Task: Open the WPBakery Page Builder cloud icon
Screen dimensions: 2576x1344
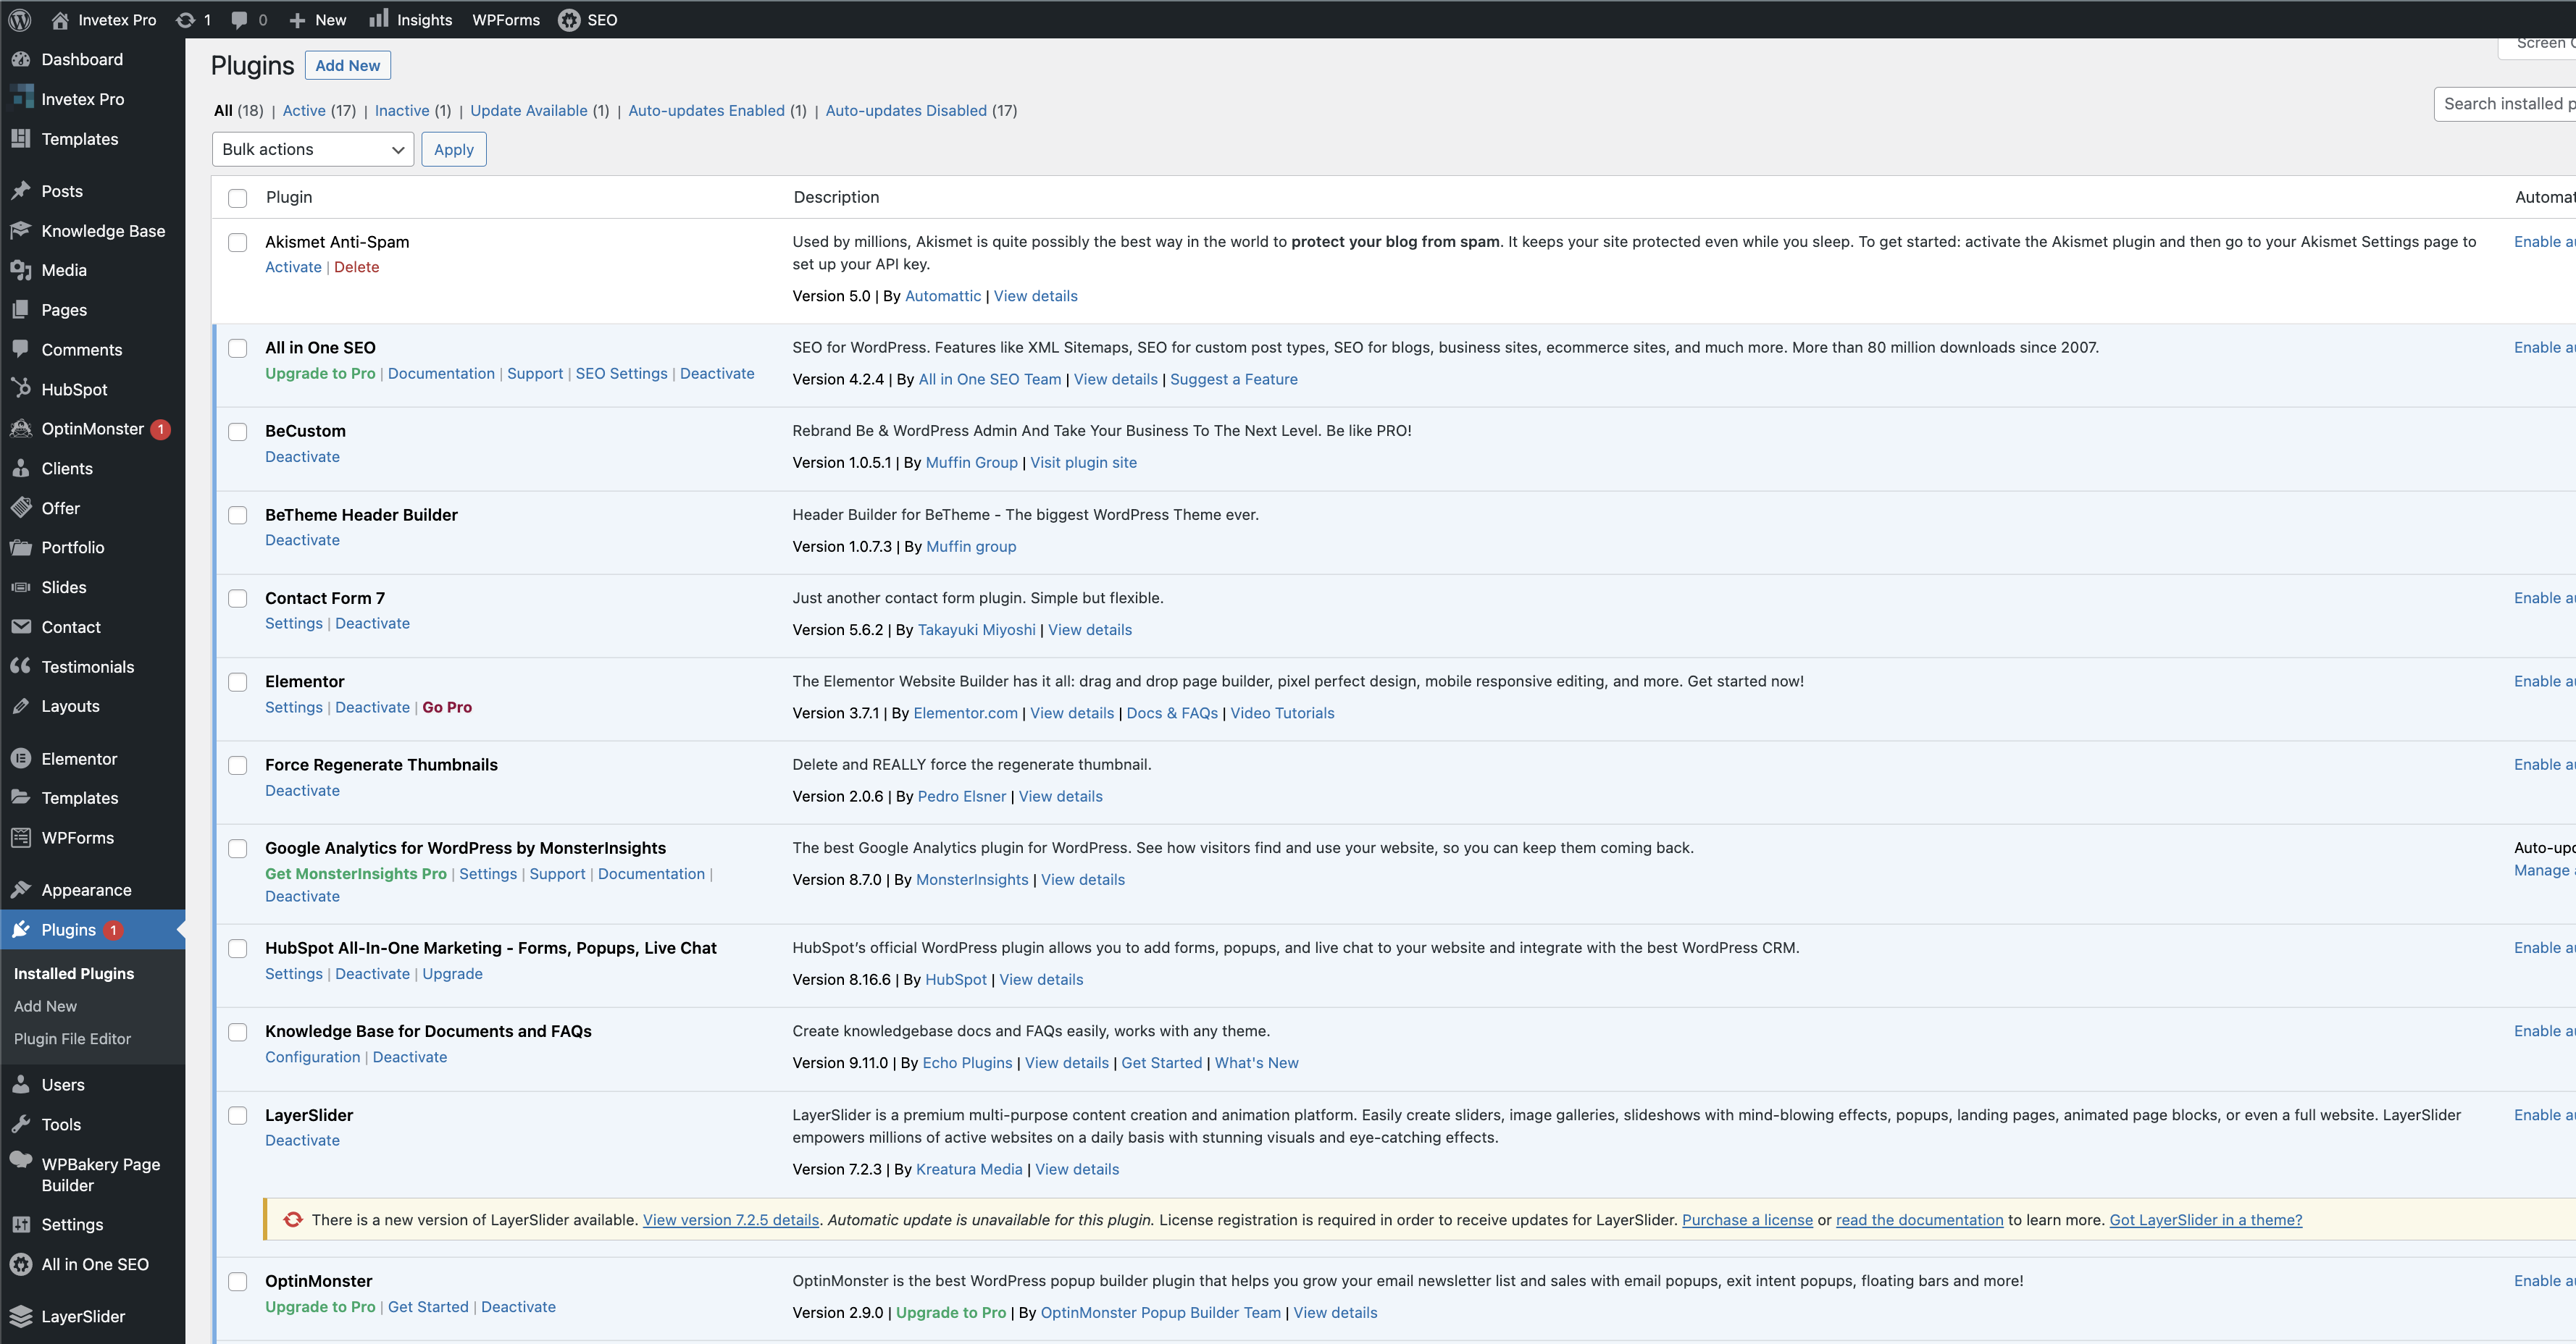Action: point(21,1160)
